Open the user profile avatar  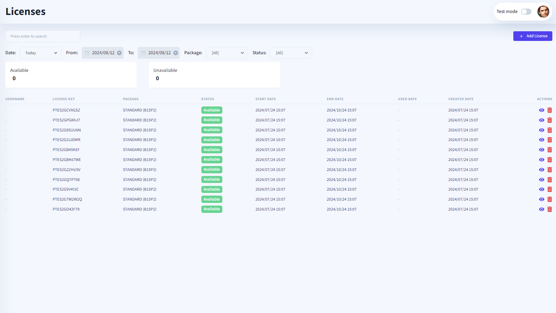[543, 12]
